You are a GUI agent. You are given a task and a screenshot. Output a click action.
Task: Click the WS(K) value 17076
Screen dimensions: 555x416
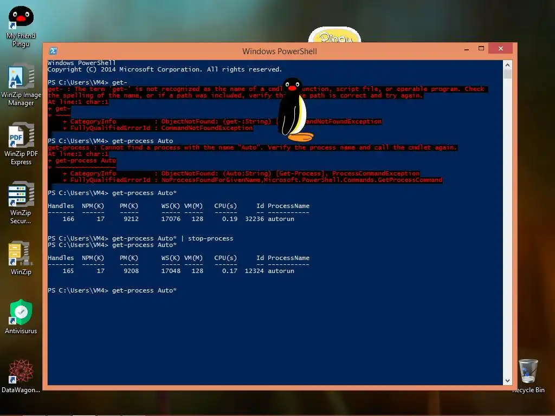pos(171,219)
